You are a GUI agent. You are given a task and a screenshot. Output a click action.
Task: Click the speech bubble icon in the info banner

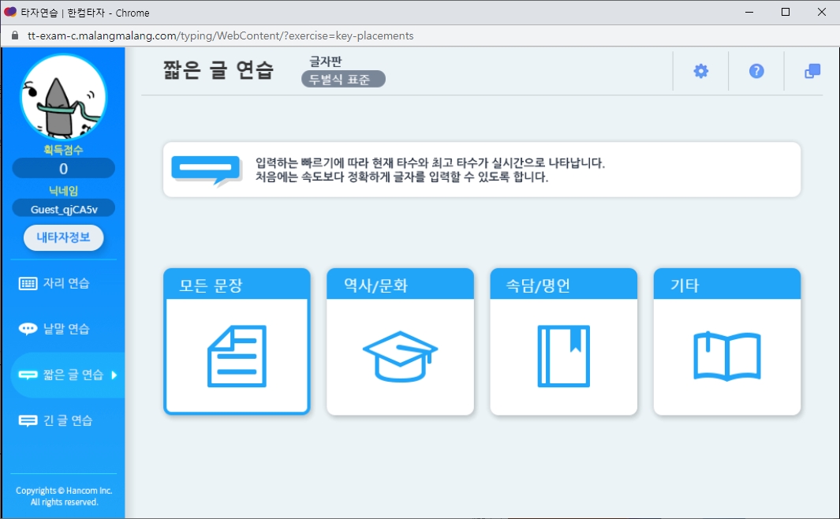(x=207, y=169)
